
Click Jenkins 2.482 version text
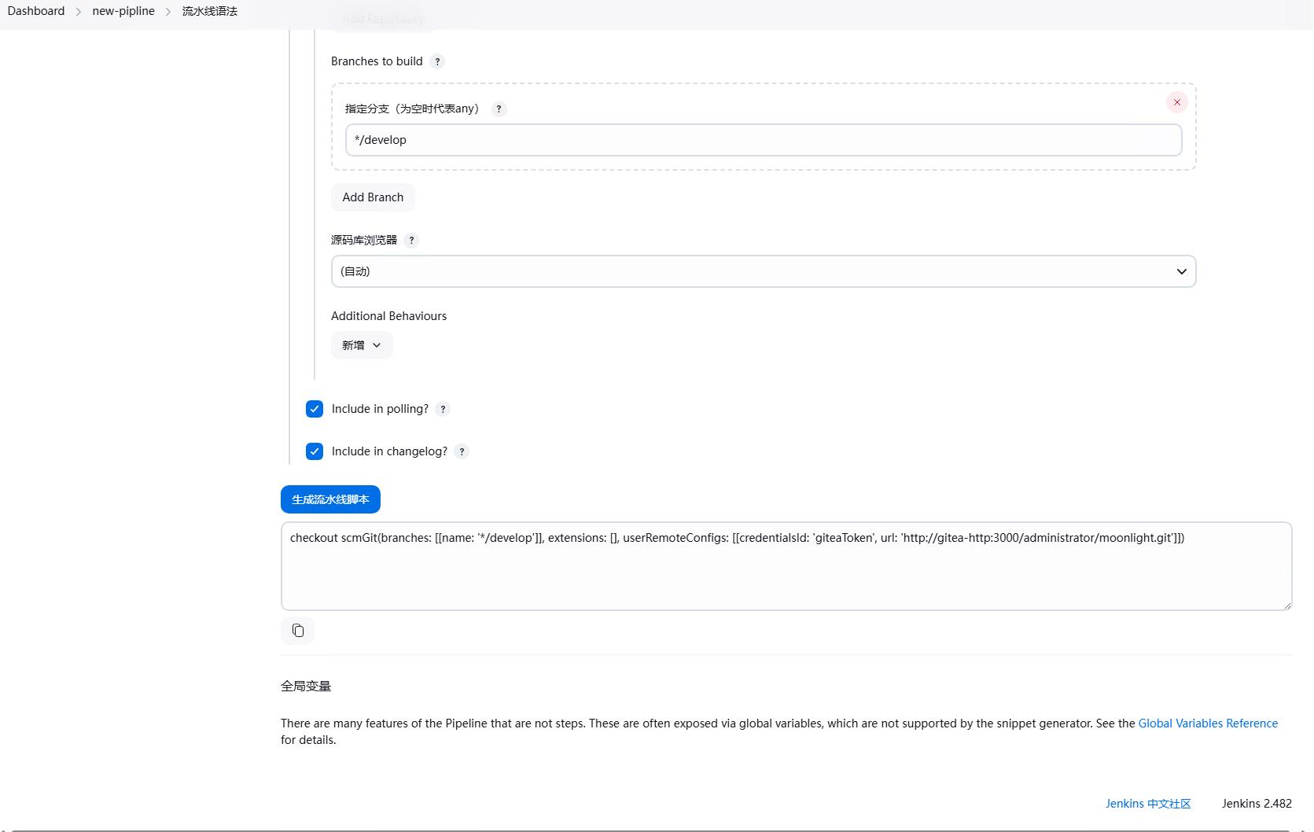(x=1257, y=804)
